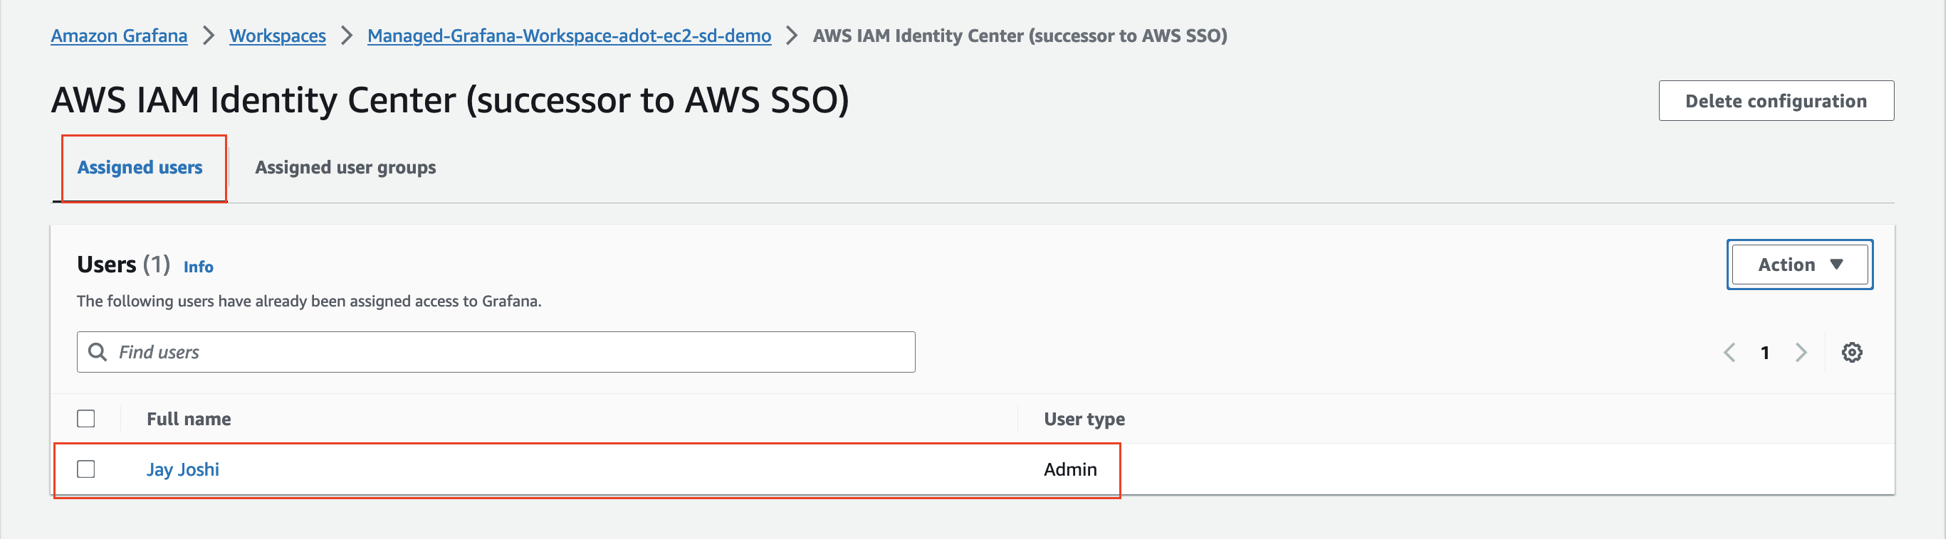Click Full name column header
This screenshot has height=539, width=1948.
pyautogui.click(x=189, y=419)
